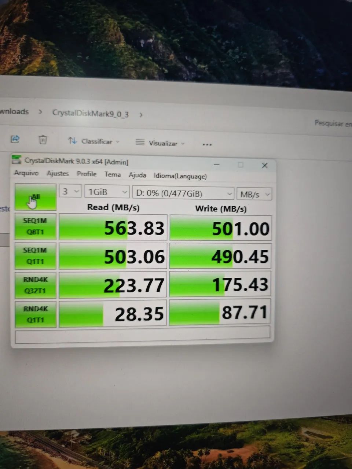Open the drive dropdown showing D: 0%

pyautogui.click(x=183, y=193)
